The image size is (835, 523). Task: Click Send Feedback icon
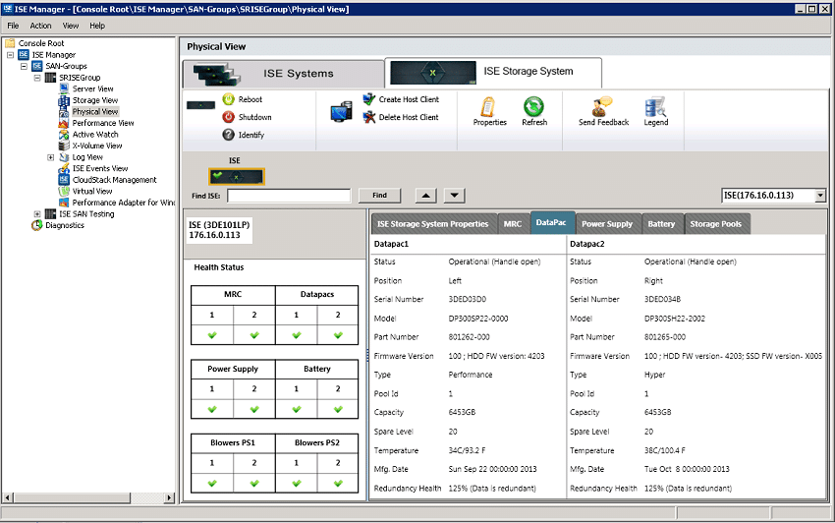(x=602, y=106)
